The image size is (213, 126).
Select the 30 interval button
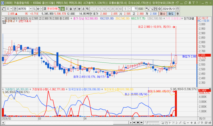tap(116, 9)
